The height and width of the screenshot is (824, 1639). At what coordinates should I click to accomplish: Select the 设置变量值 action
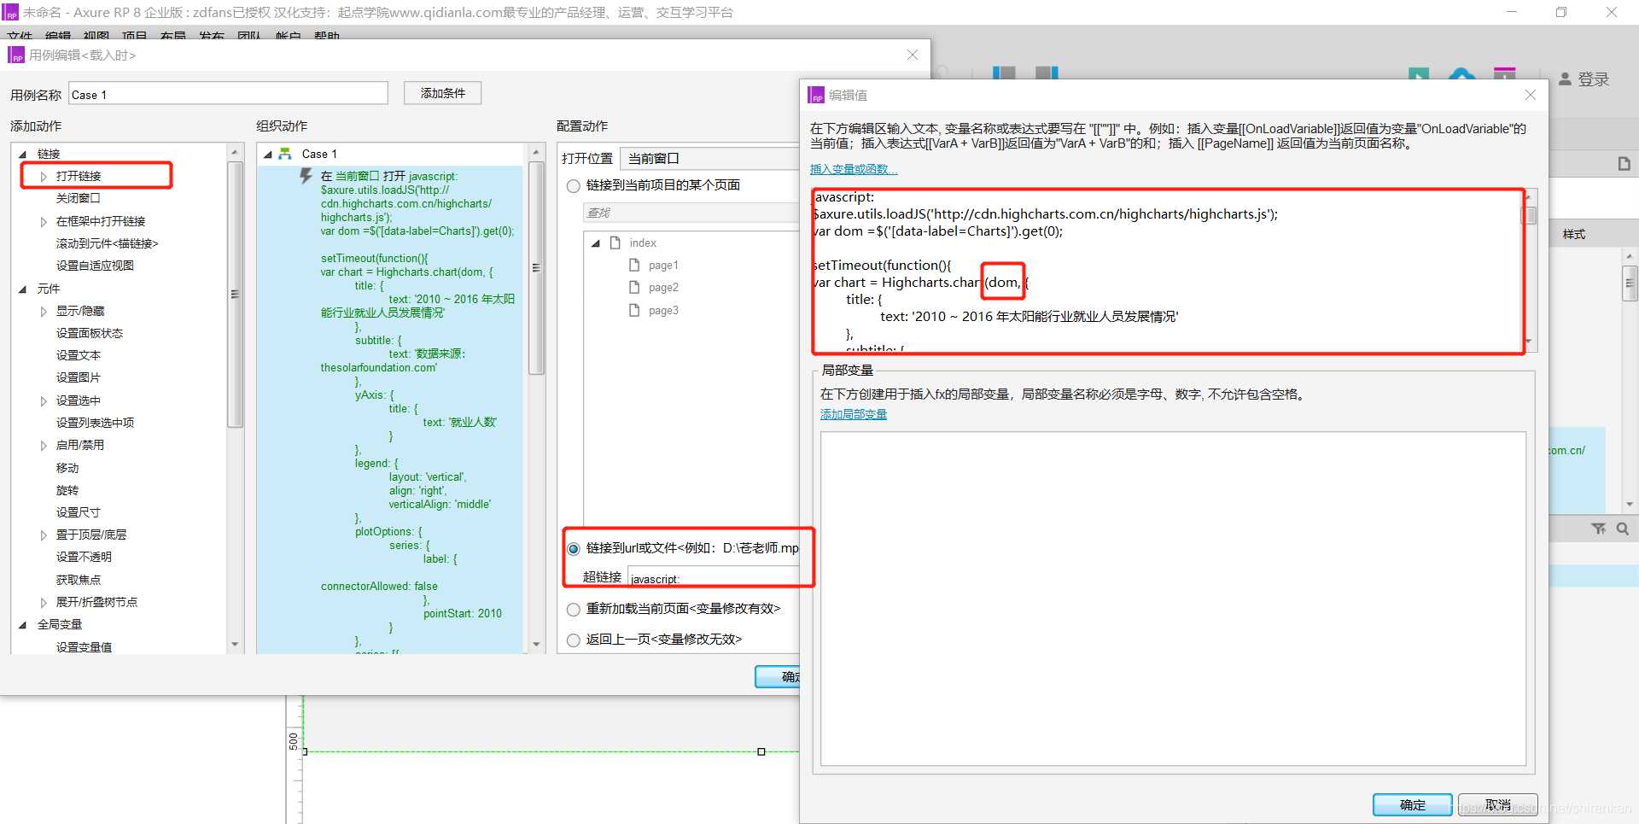pos(84,647)
